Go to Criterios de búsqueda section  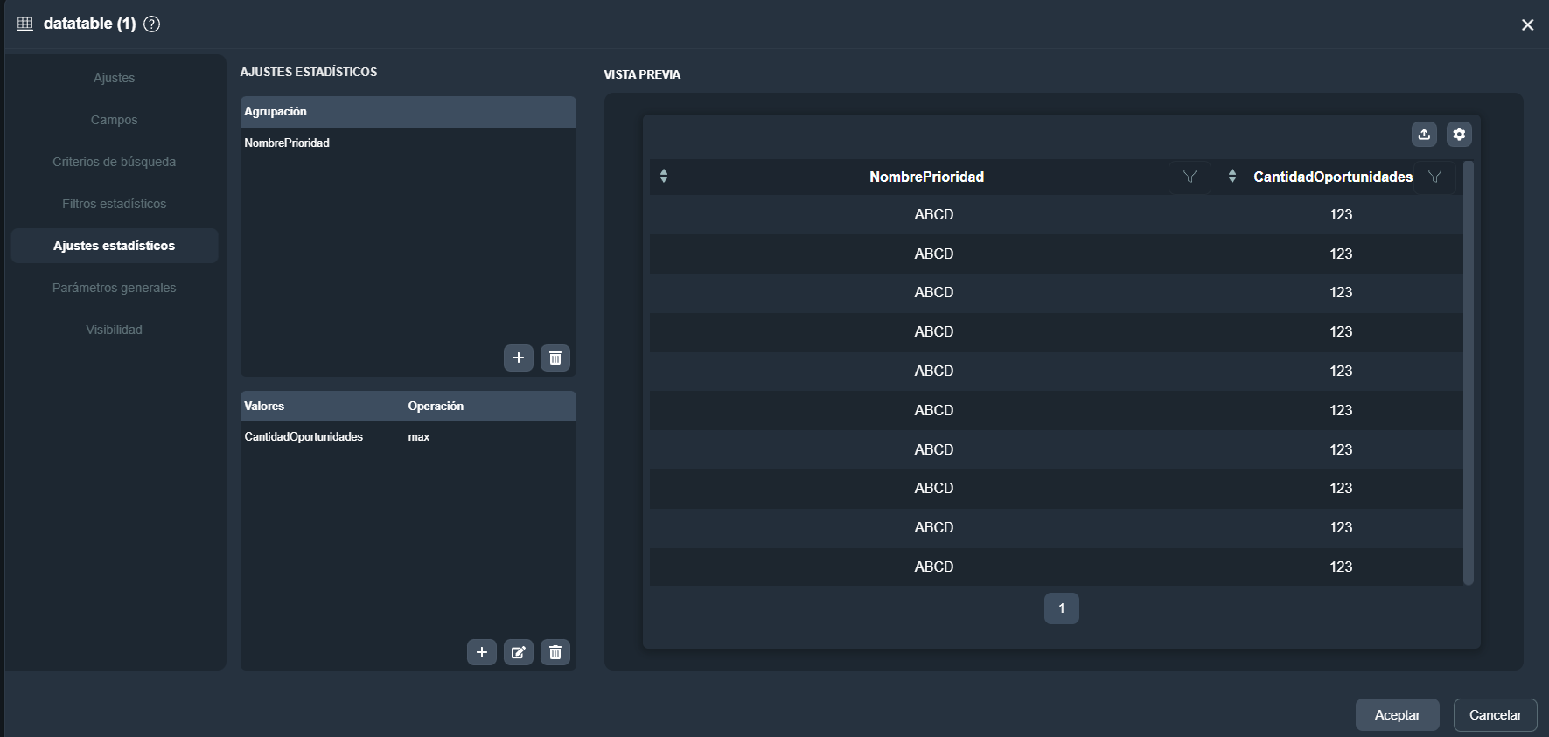point(114,162)
